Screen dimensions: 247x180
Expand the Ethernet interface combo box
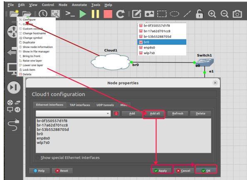coord(73,113)
